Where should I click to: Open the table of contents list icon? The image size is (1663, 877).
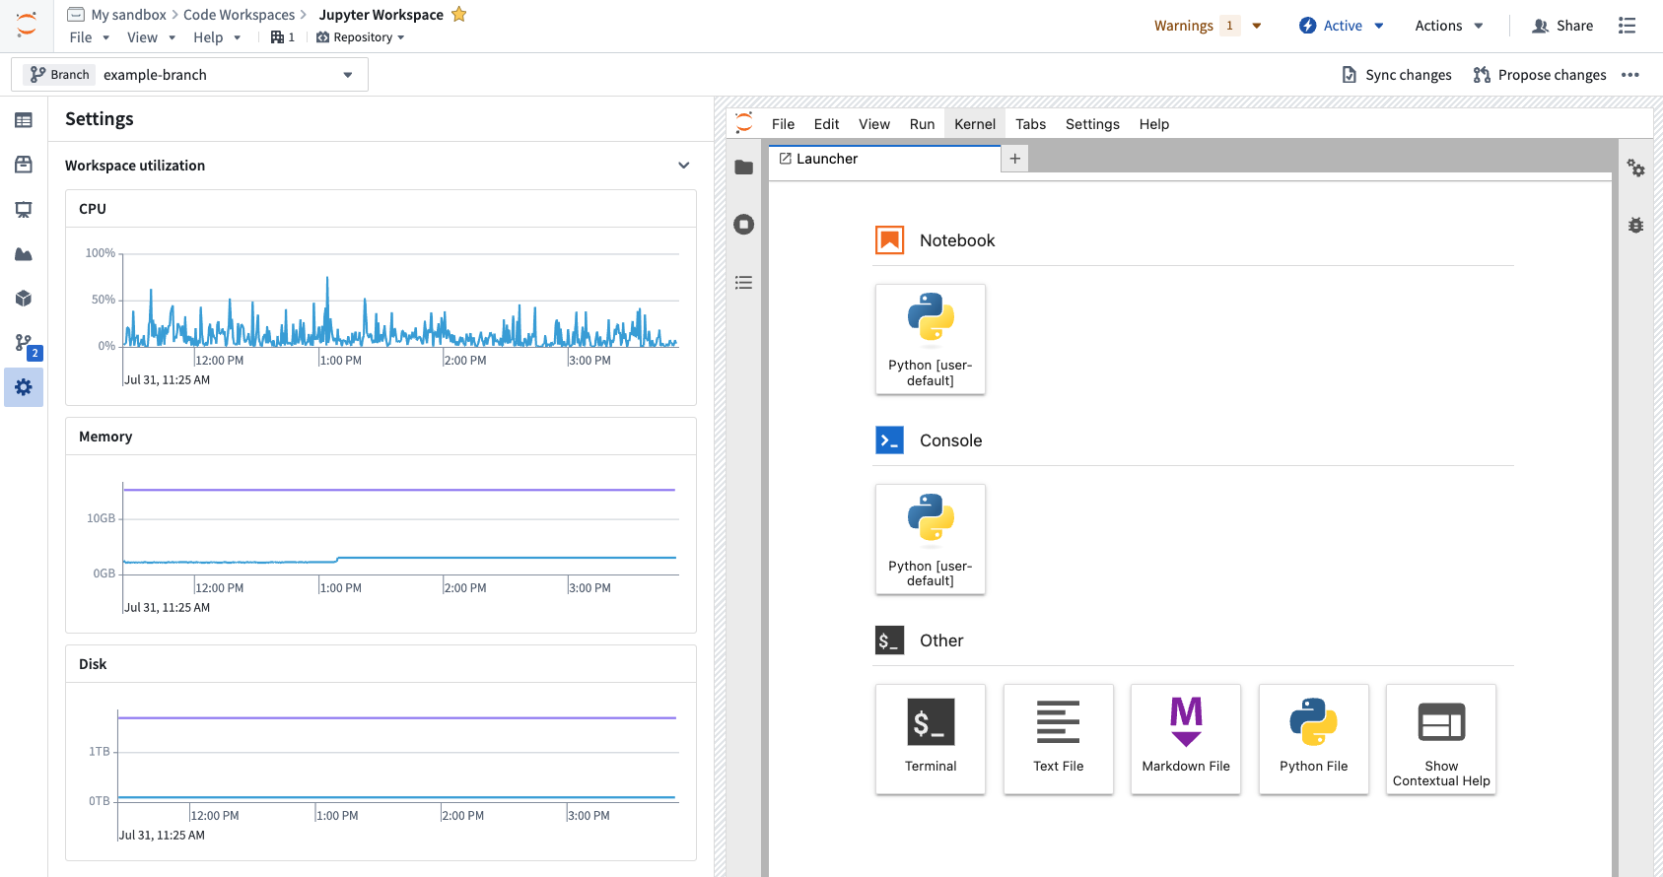(744, 283)
